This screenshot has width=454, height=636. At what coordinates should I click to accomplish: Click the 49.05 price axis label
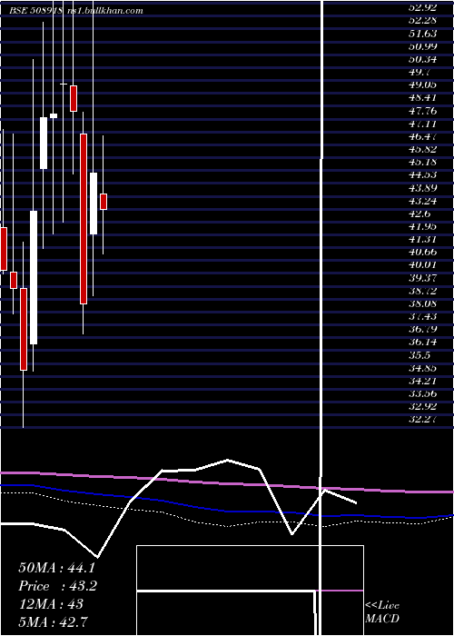[423, 84]
